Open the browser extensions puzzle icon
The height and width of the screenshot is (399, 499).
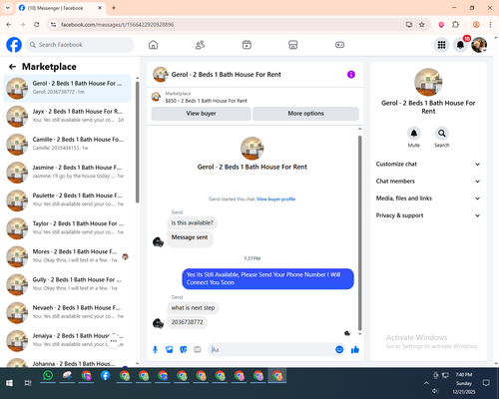(x=455, y=25)
